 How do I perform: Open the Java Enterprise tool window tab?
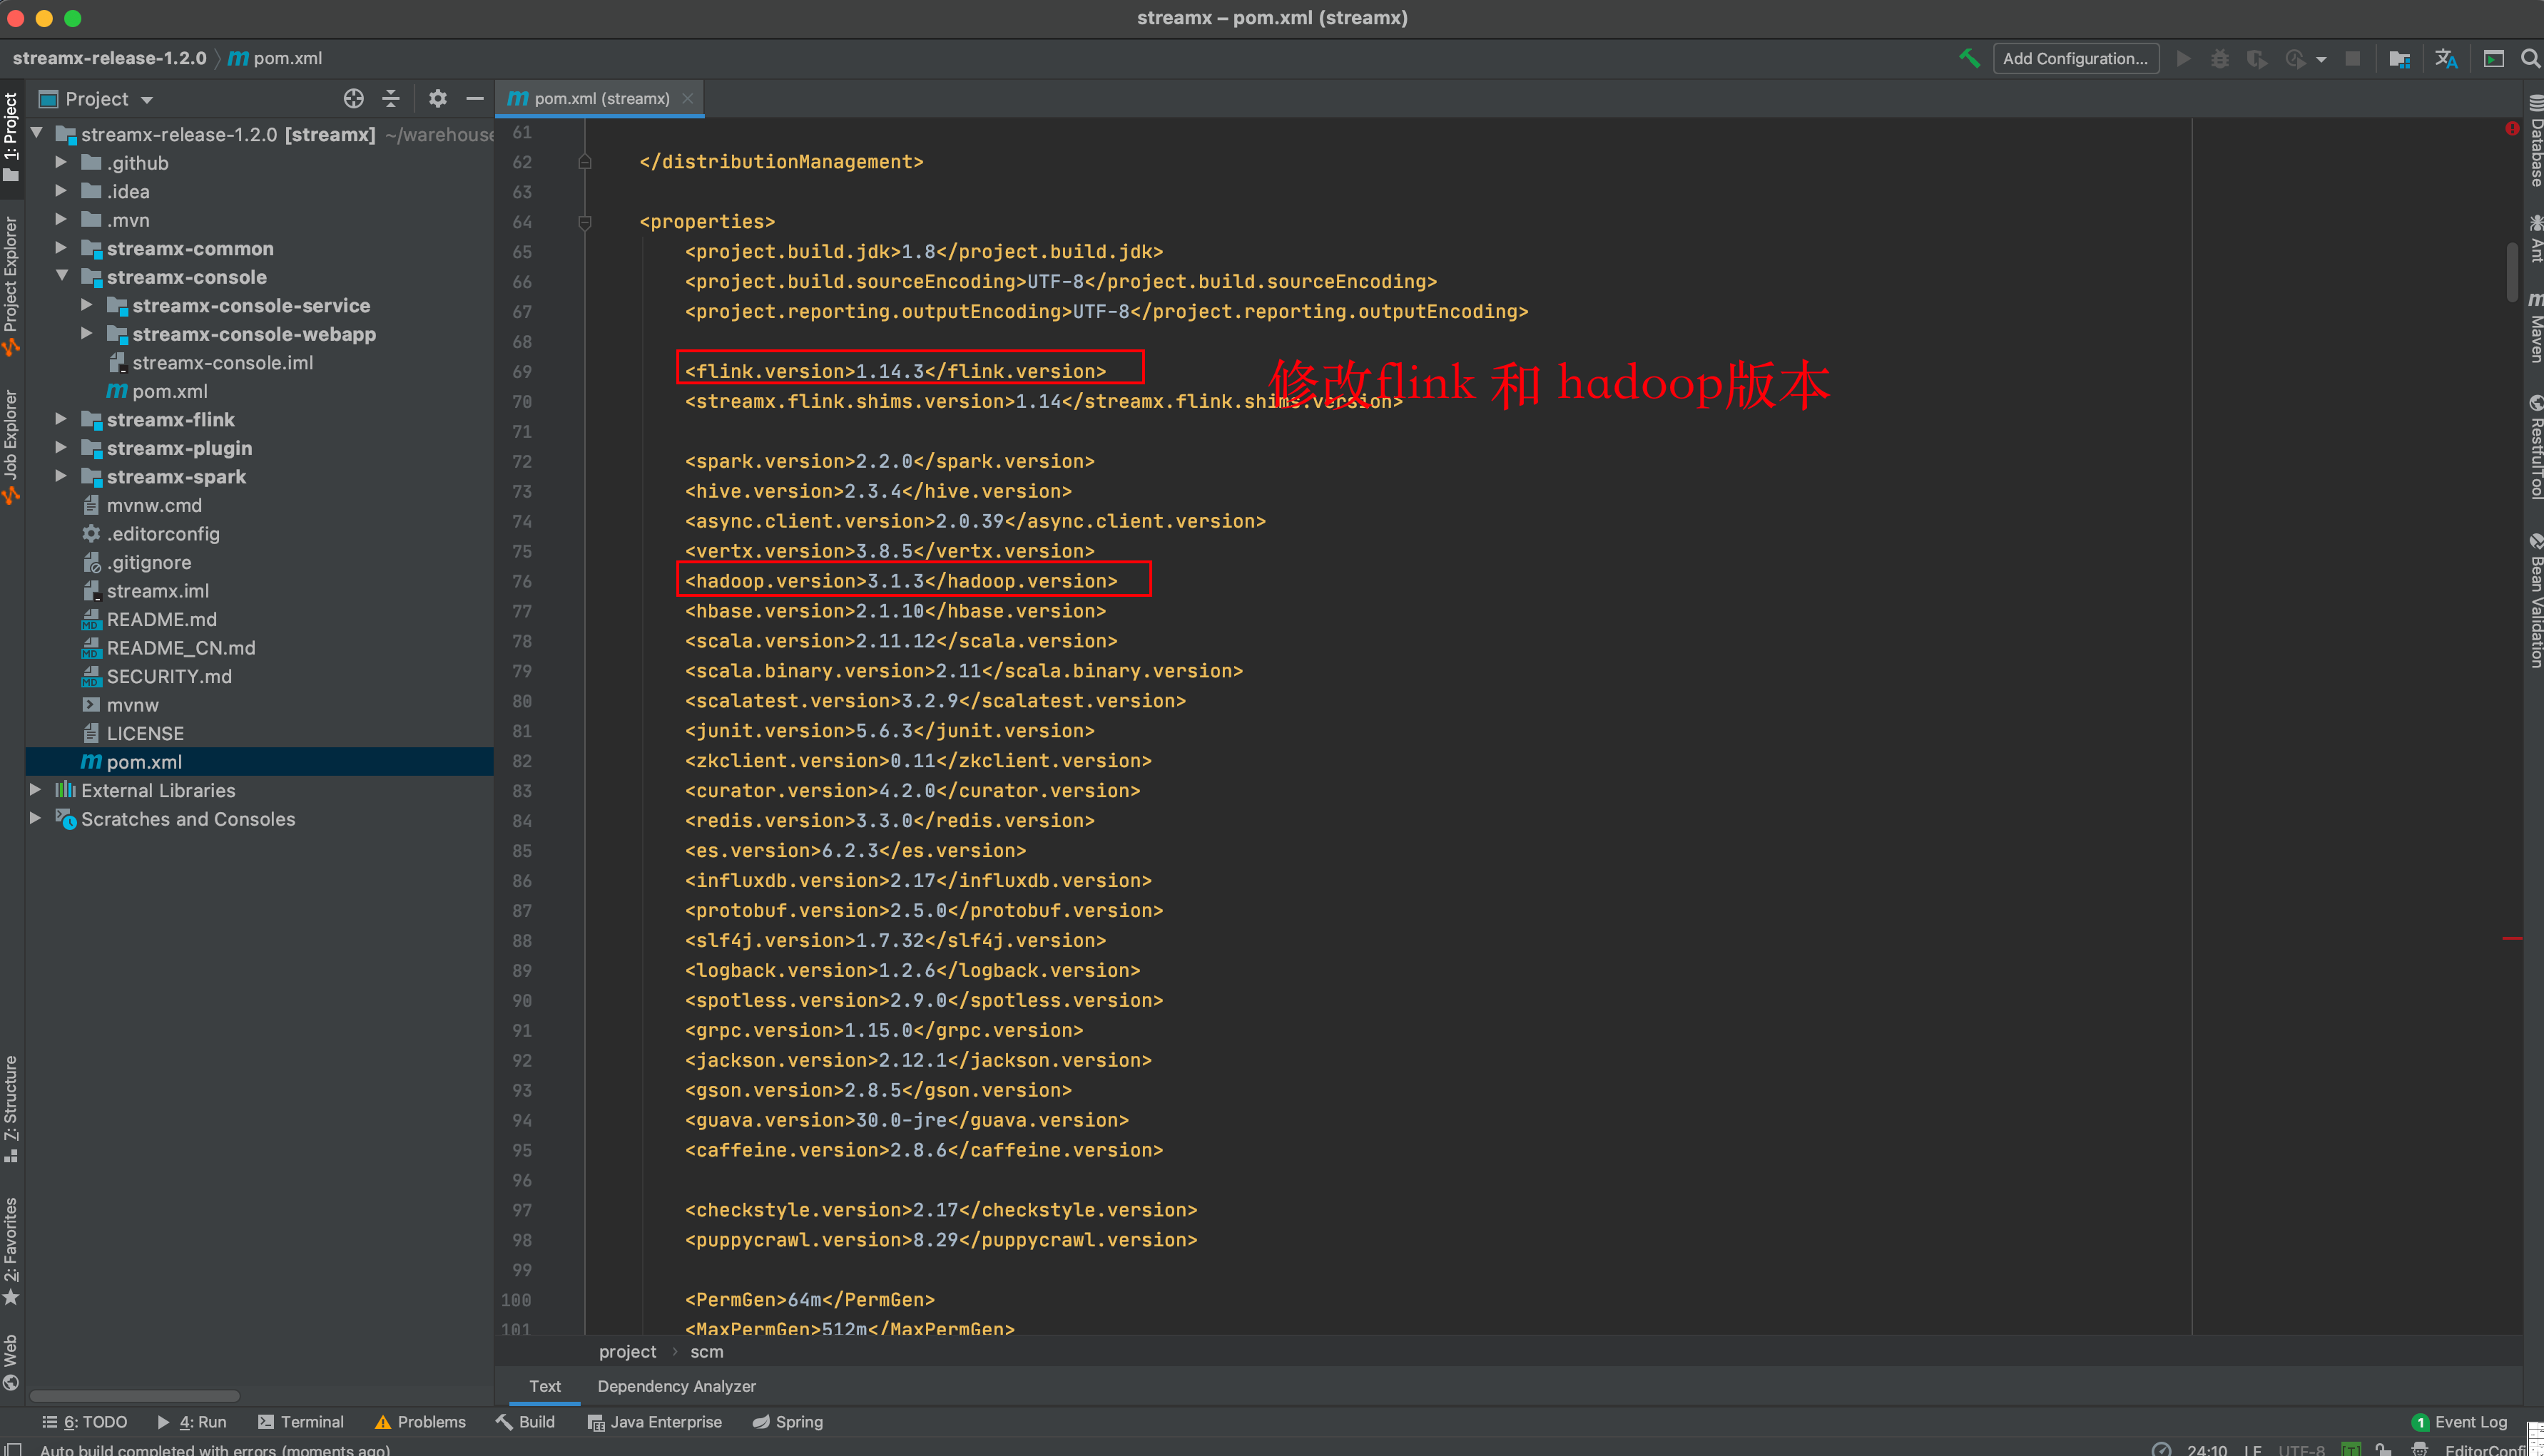point(655,1422)
